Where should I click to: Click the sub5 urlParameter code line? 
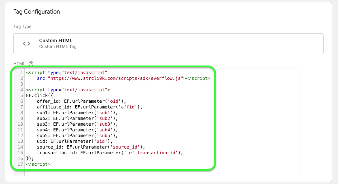(77, 136)
